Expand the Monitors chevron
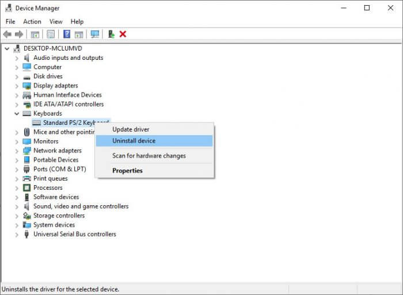 [x=17, y=141]
